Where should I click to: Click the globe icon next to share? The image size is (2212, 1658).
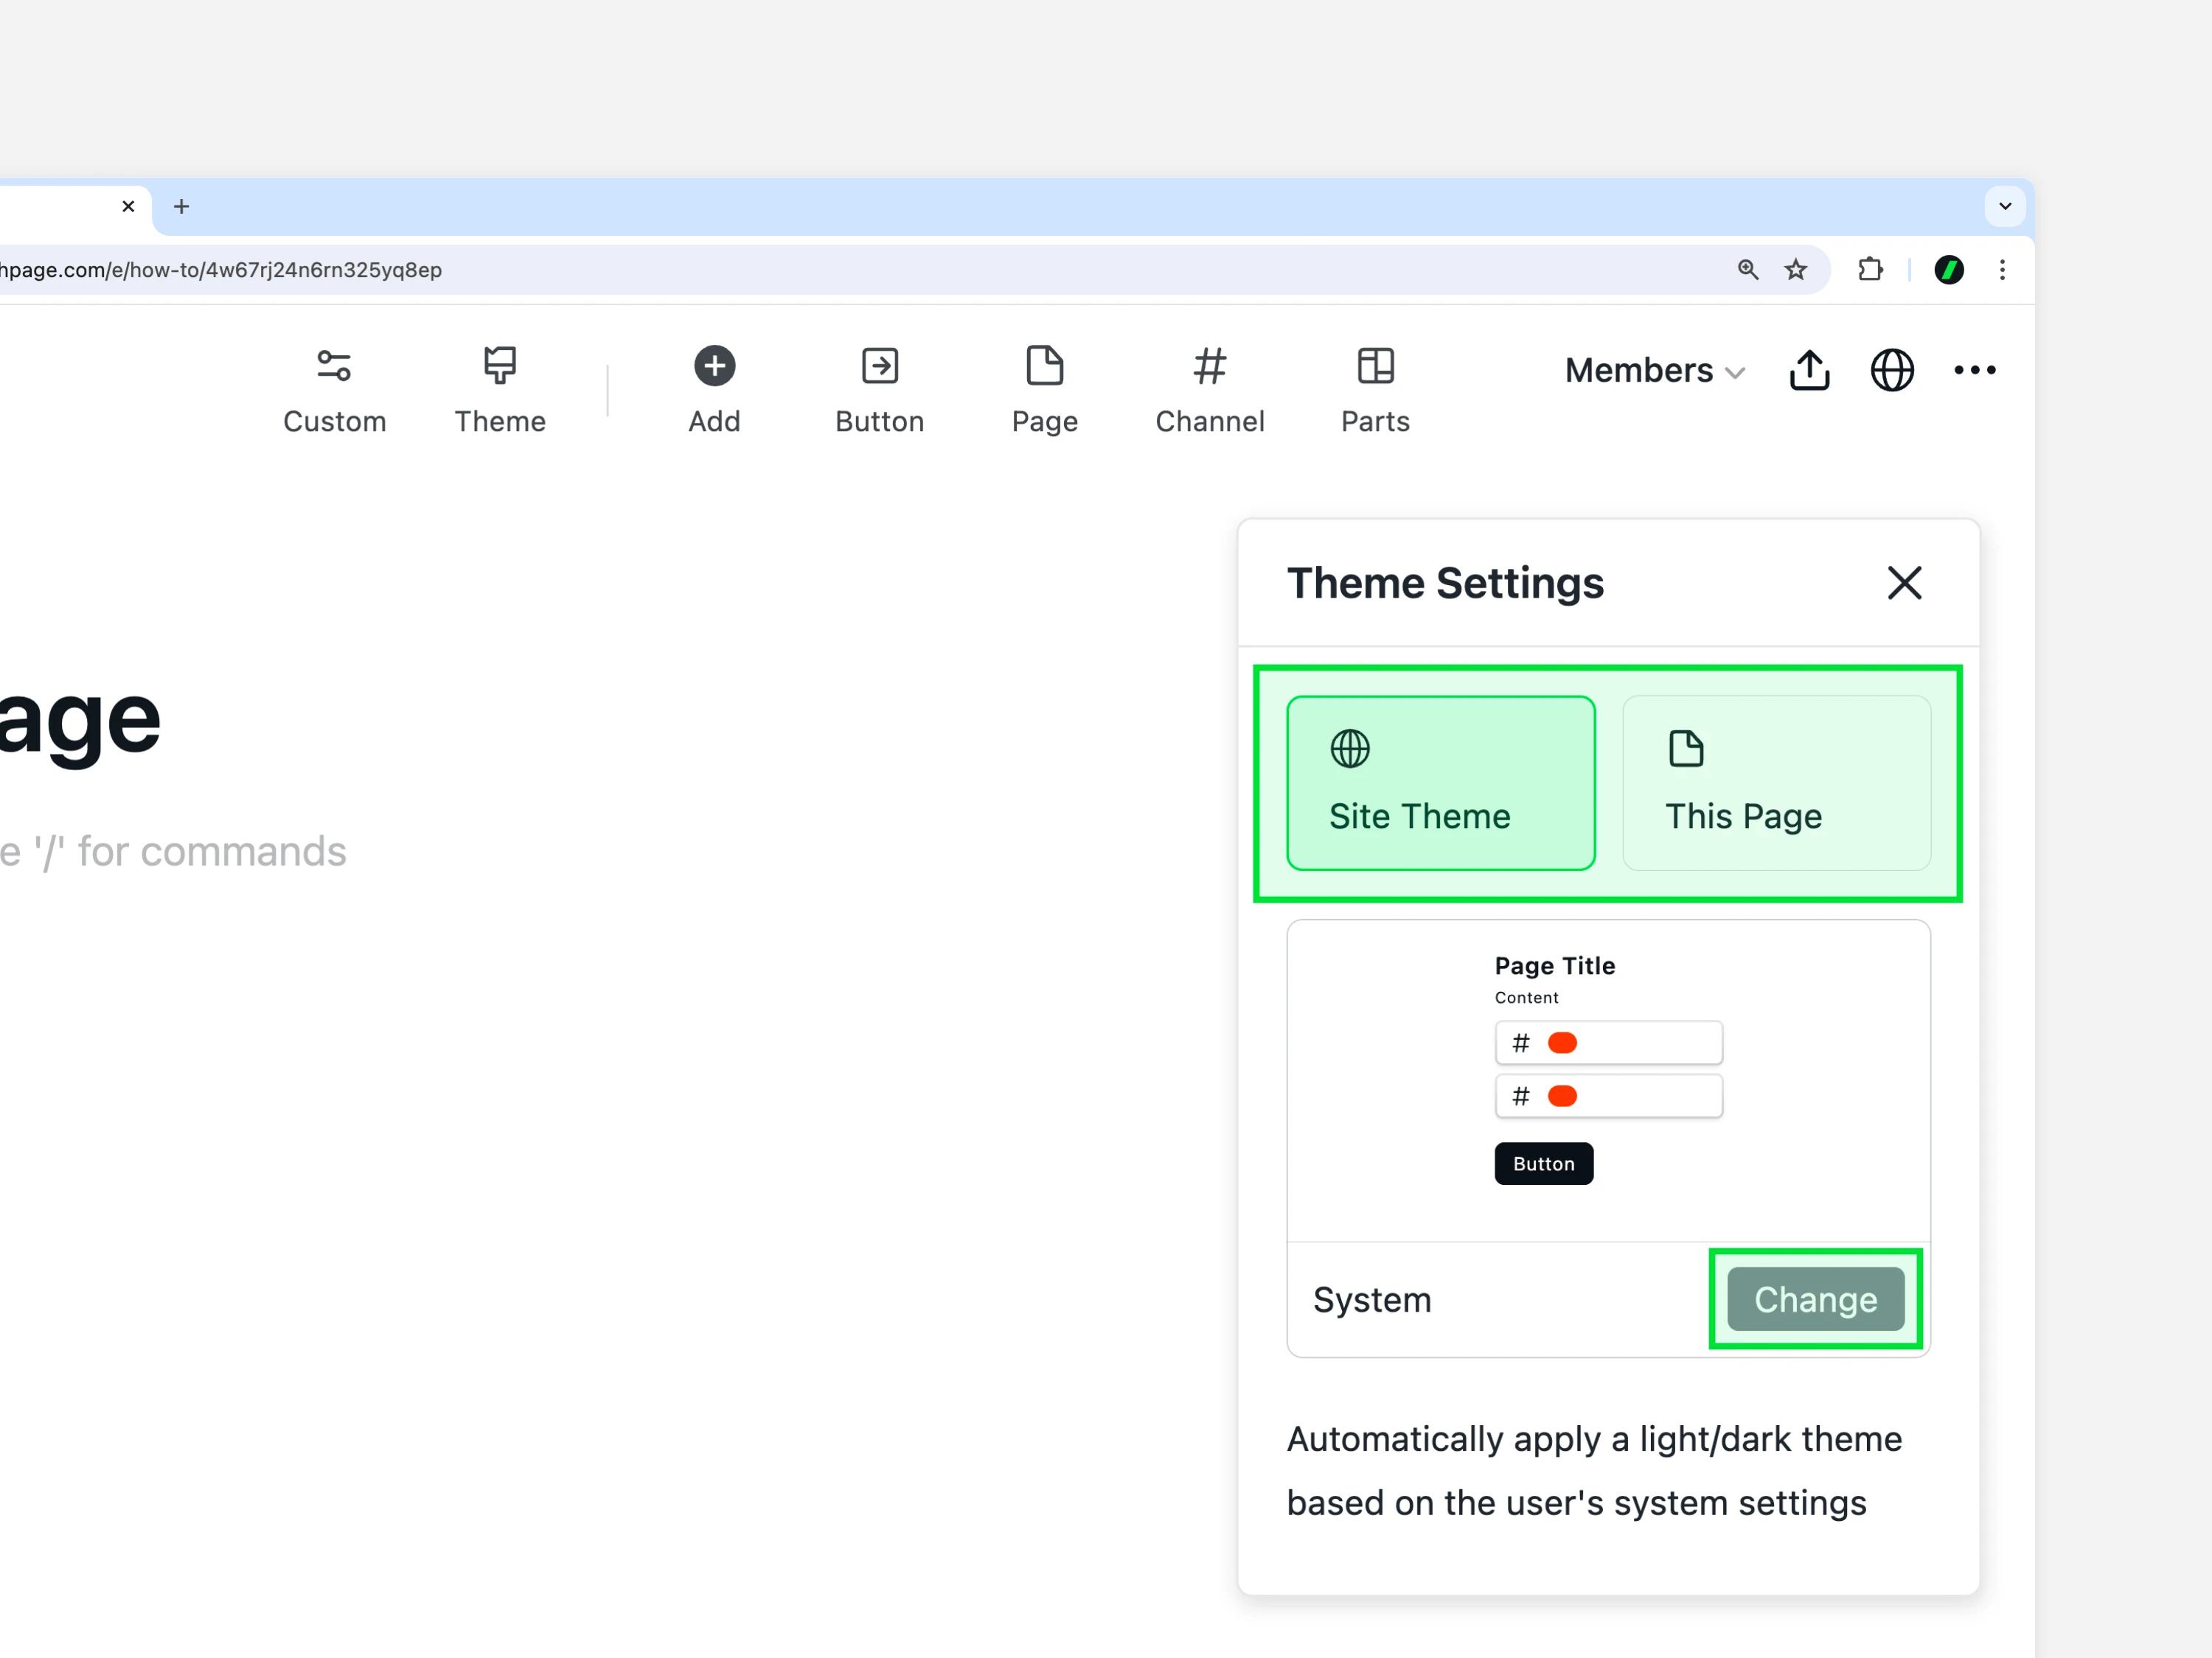tap(1892, 371)
